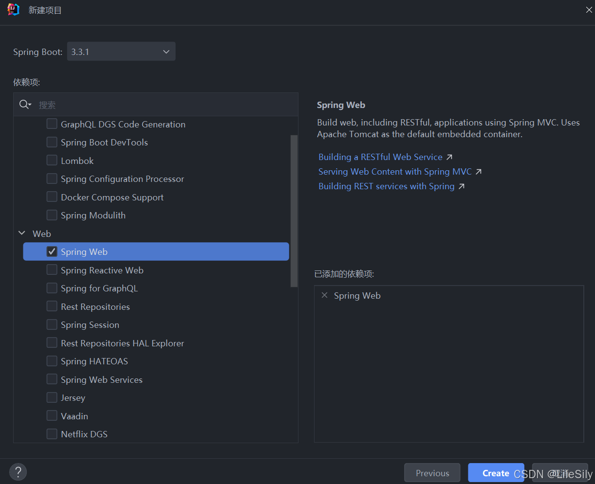Open Building REST services with Spring link

point(386,186)
